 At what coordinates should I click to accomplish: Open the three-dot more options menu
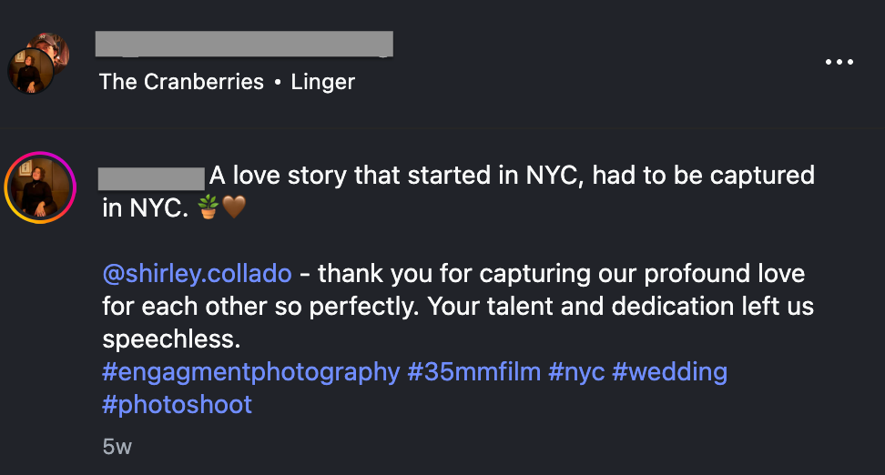click(x=839, y=62)
